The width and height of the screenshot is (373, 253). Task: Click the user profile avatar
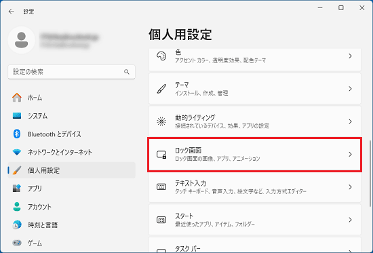click(x=22, y=40)
